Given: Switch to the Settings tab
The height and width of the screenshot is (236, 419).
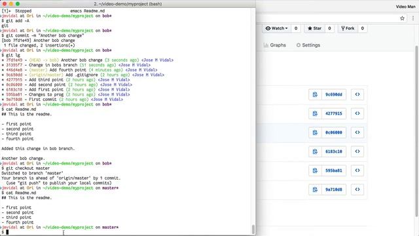Looking at the screenshot, I should pos(308,45).
